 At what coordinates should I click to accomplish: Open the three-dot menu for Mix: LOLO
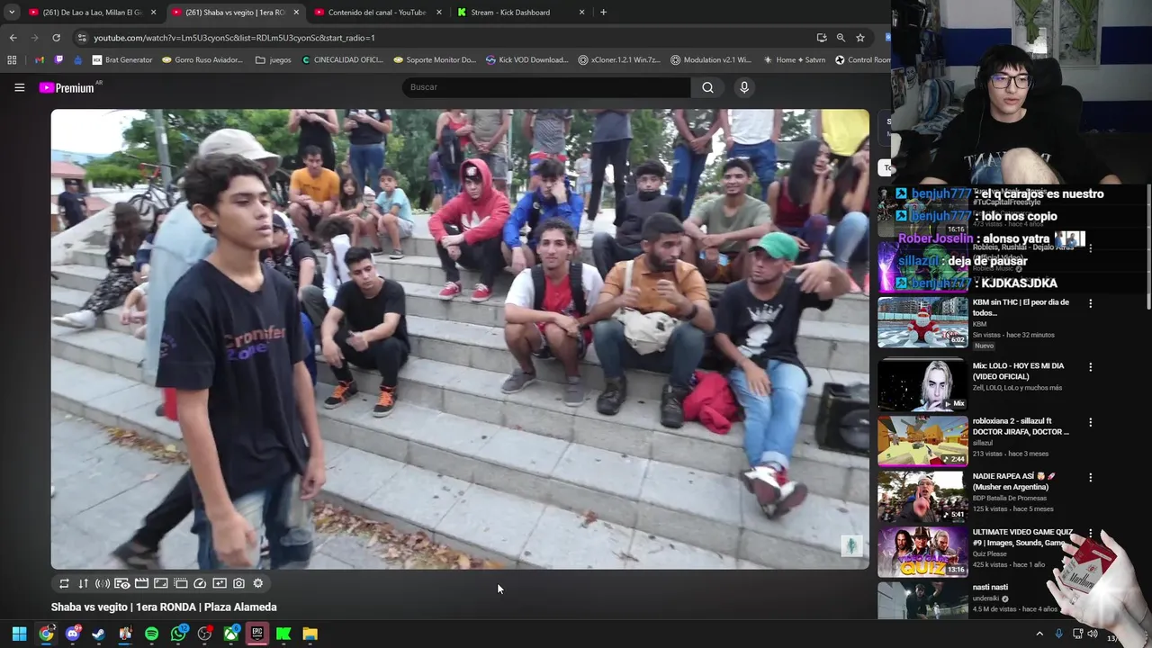[x=1090, y=367]
